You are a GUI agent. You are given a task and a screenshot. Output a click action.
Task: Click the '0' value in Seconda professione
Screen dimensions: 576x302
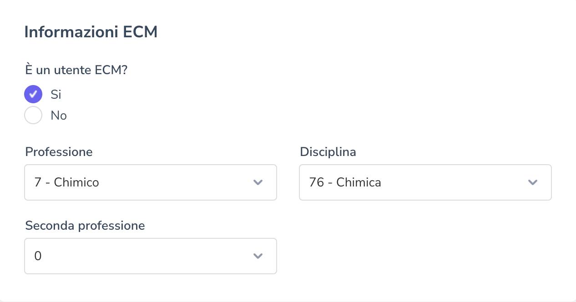(38, 256)
